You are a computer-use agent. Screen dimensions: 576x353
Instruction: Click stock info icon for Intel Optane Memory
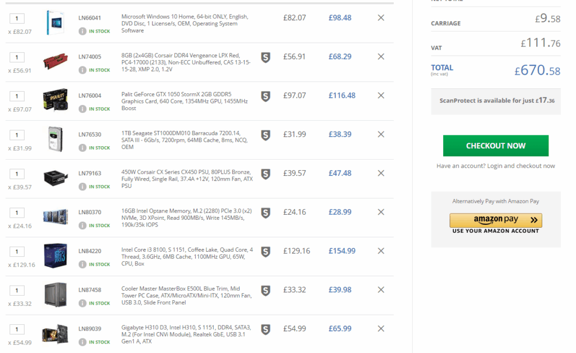point(83,225)
